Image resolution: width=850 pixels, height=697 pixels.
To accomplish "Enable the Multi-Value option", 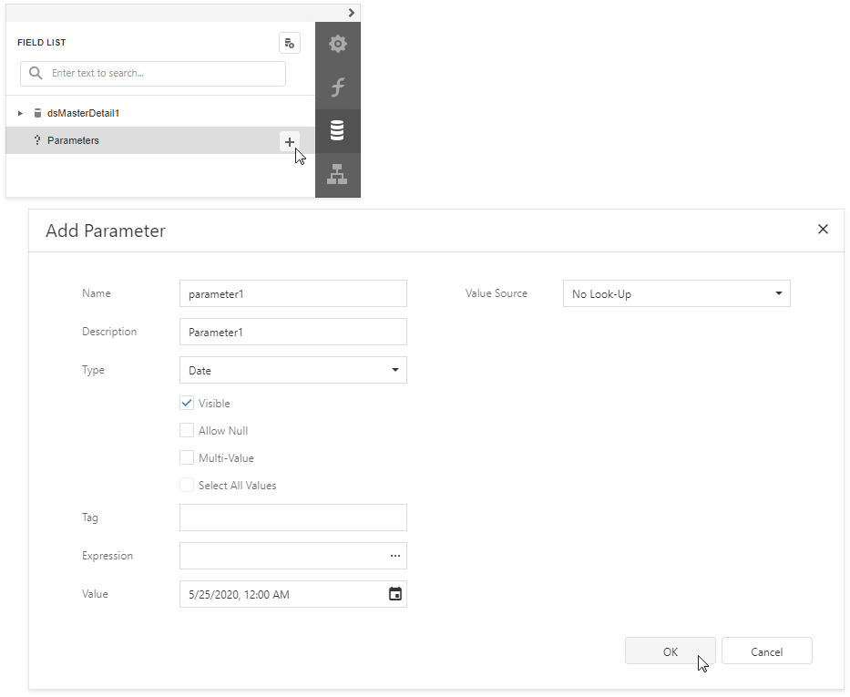I will (x=187, y=457).
